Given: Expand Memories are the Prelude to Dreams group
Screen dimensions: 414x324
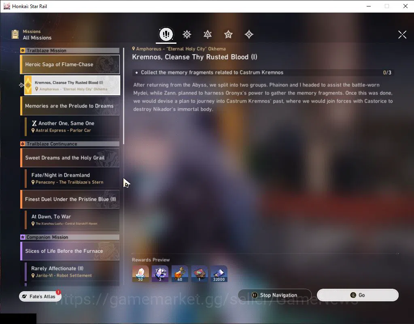Looking at the screenshot, I should 70,106.
